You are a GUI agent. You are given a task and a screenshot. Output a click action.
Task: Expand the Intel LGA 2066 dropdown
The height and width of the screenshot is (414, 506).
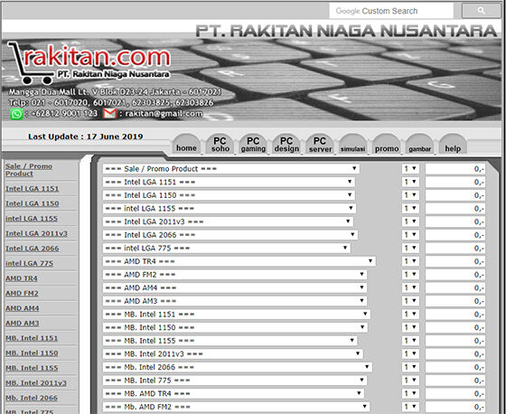(230, 235)
